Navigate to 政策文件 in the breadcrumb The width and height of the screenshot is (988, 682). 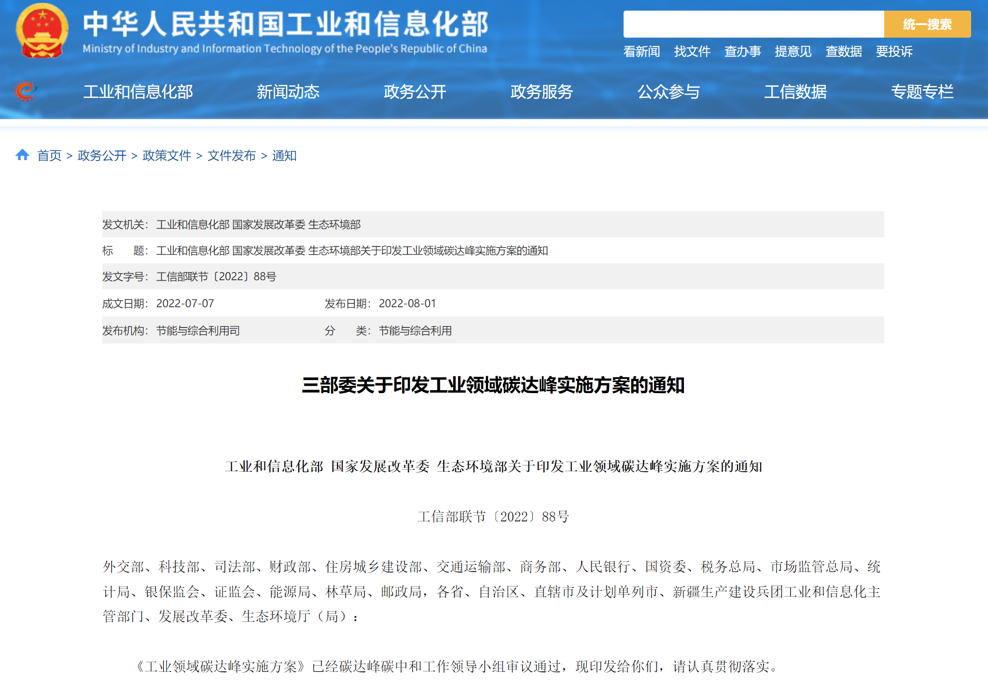(x=167, y=156)
